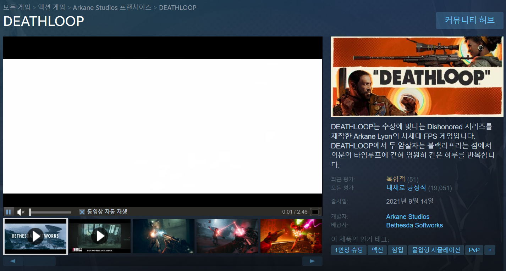Open 액션 게임 breadcrumb
Screen dimensions: 506x271
(51, 7)
